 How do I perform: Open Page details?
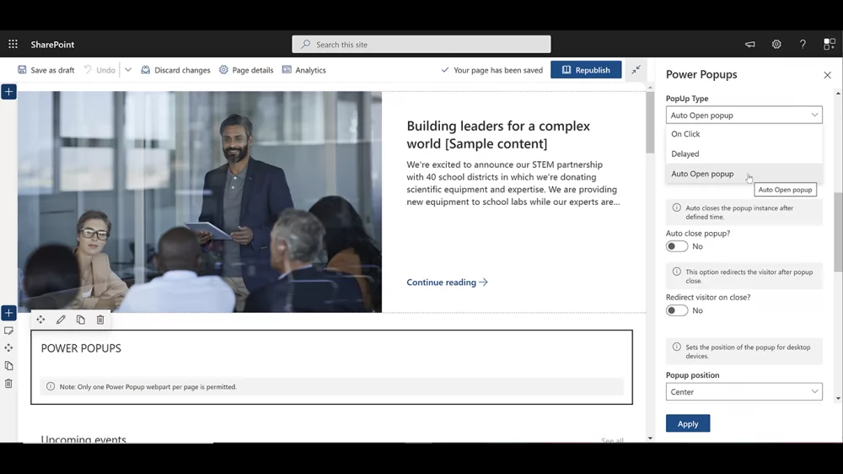click(246, 70)
